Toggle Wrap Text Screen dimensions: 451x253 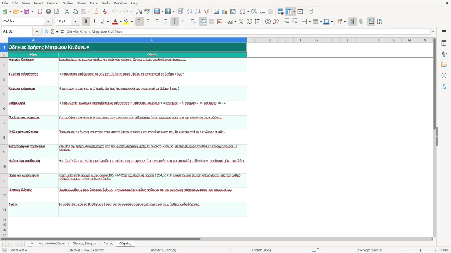click(x=193, y=22)
